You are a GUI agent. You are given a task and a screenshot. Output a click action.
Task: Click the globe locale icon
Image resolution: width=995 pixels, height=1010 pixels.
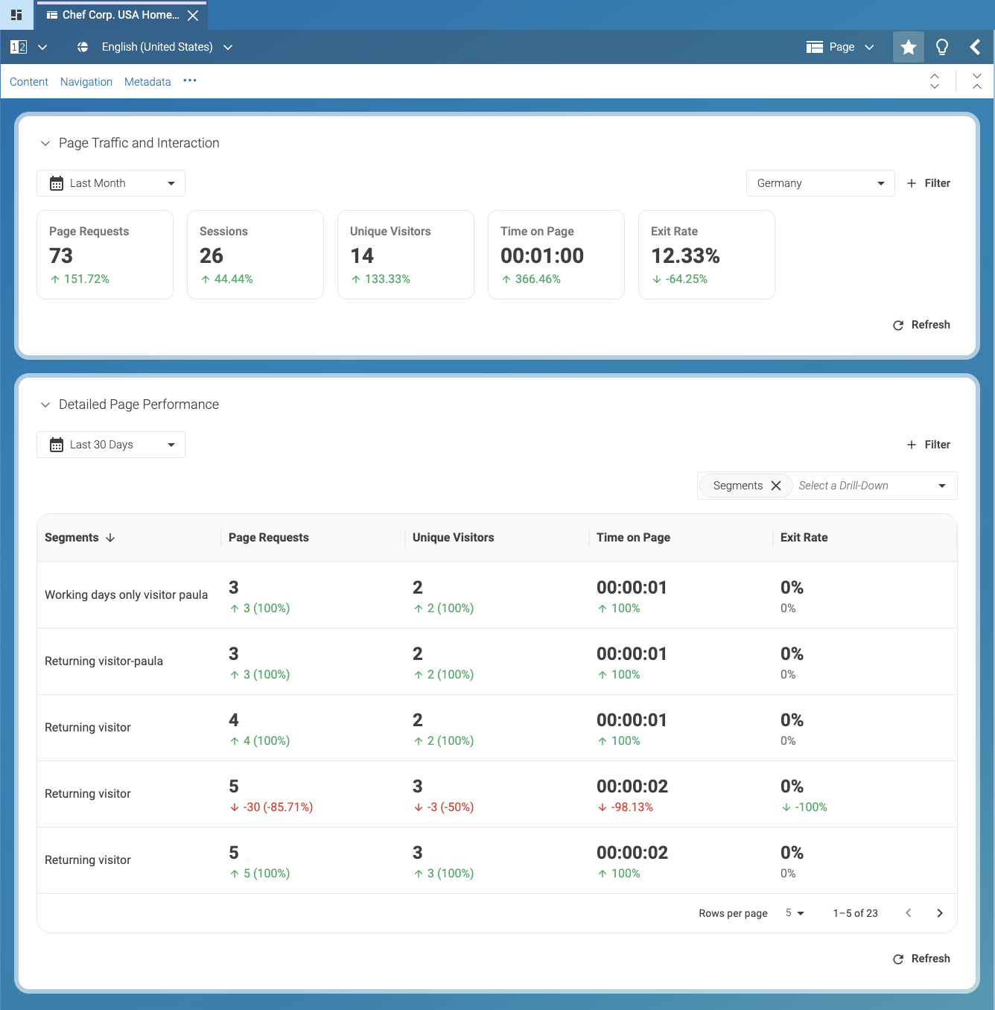pyautogui.click(x=83, y=47)
